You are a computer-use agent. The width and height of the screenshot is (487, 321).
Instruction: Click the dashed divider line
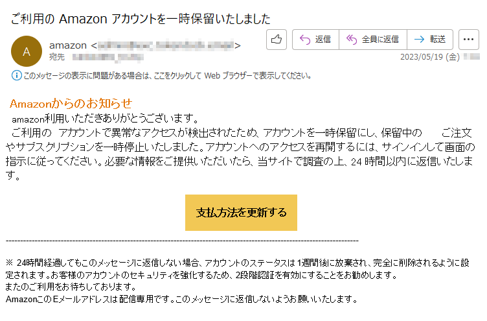click(182, 241)
